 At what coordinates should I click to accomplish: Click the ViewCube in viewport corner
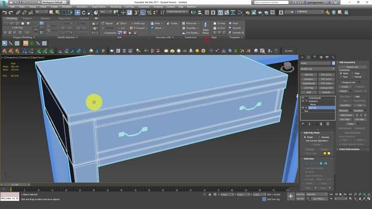coord(287,67)
